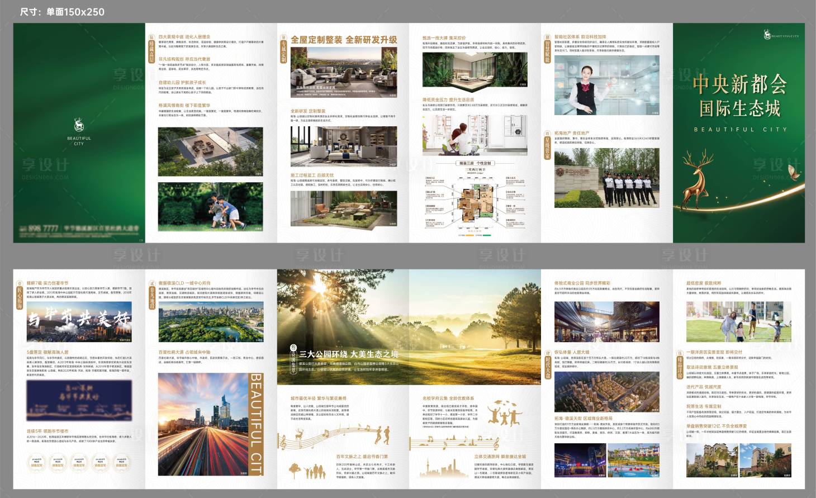Click the bedroom surrounded by plants photo
Image resolution: width=816 pixels, height=498 pixels.
click(x=475, y=70)
